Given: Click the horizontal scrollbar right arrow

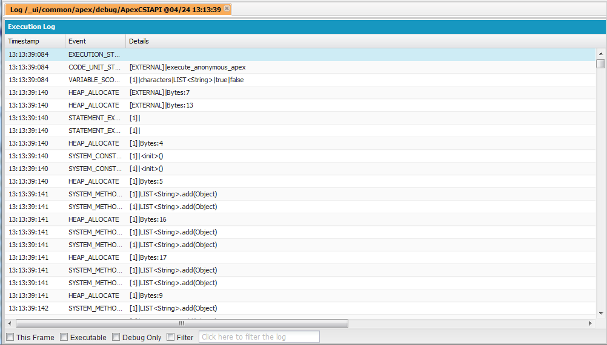Looking at the screenshot, I should (591, 323).
